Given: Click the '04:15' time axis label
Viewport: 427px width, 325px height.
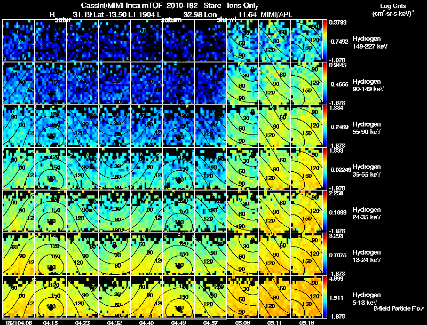Looking at the screenshot, I should [50, 323].
